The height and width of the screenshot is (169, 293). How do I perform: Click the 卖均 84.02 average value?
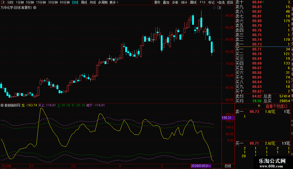click(257, 96)
